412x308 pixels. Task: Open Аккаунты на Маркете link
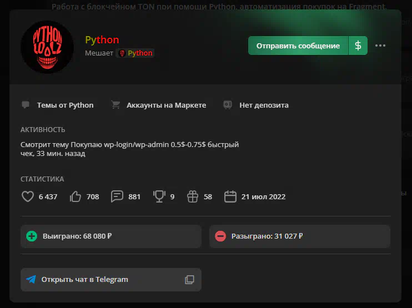166,105
